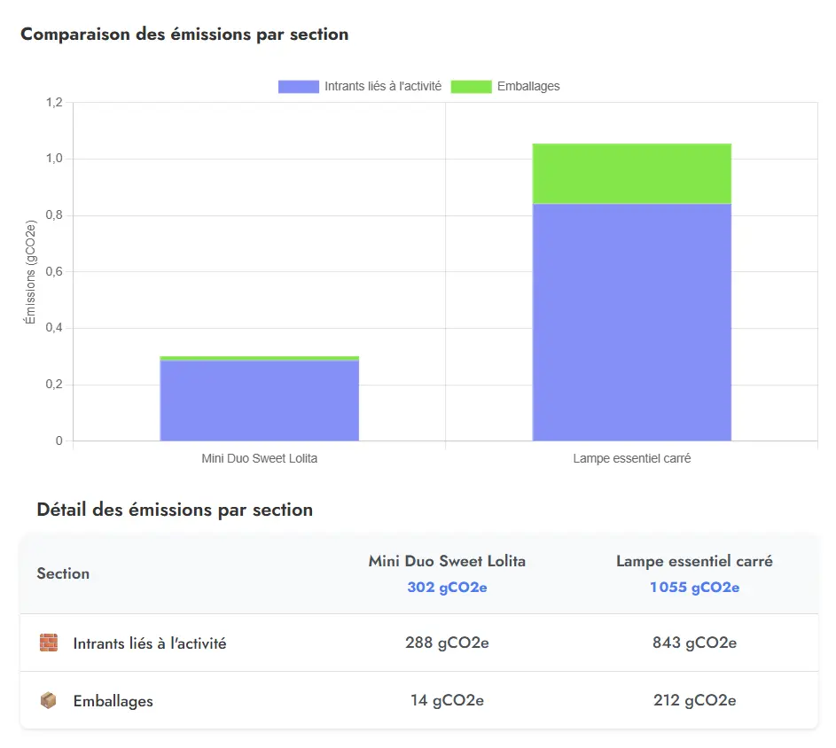Screen dimensions: 836x748
Task: Click the package icon beside Emballages row
Action: click(49, 700)
